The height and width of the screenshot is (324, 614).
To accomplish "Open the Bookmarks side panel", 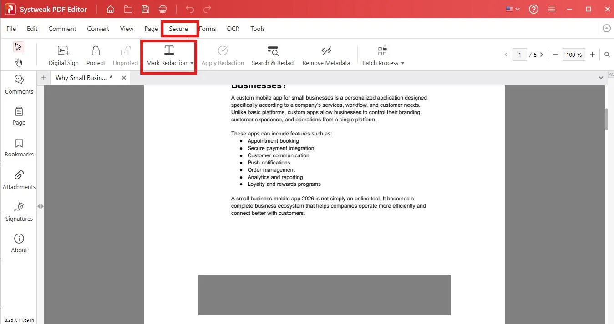I will [19, 148].
